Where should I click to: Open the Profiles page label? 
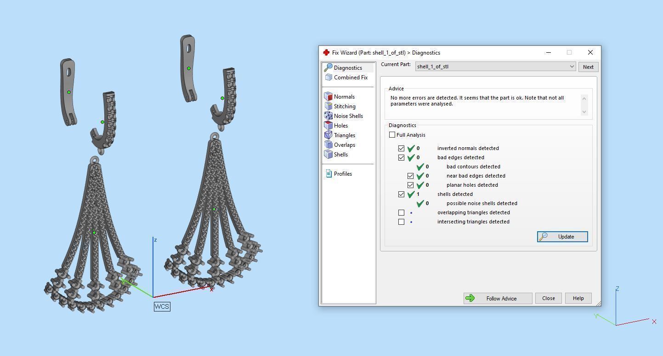click(x=343, y=174)
